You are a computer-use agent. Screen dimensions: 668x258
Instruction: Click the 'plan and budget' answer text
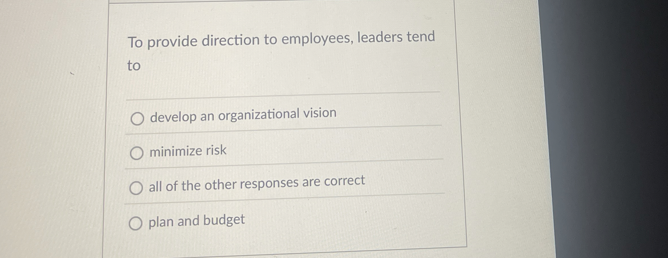tap(196, 220)
